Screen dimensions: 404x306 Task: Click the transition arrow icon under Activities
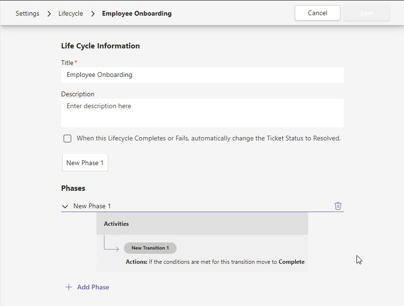[x=112, y=245]
